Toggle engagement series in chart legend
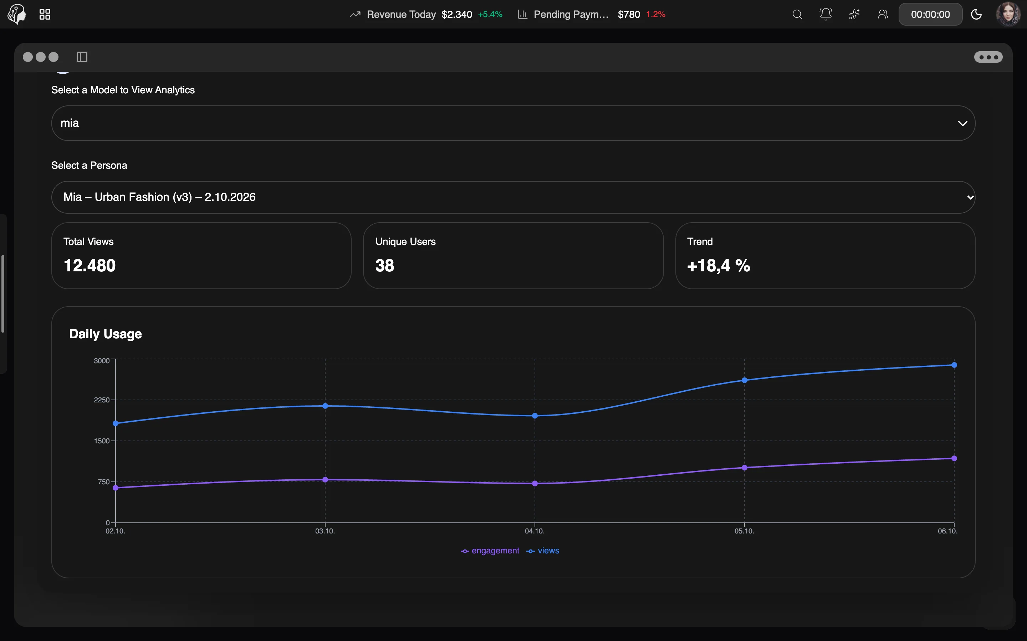 490,551
